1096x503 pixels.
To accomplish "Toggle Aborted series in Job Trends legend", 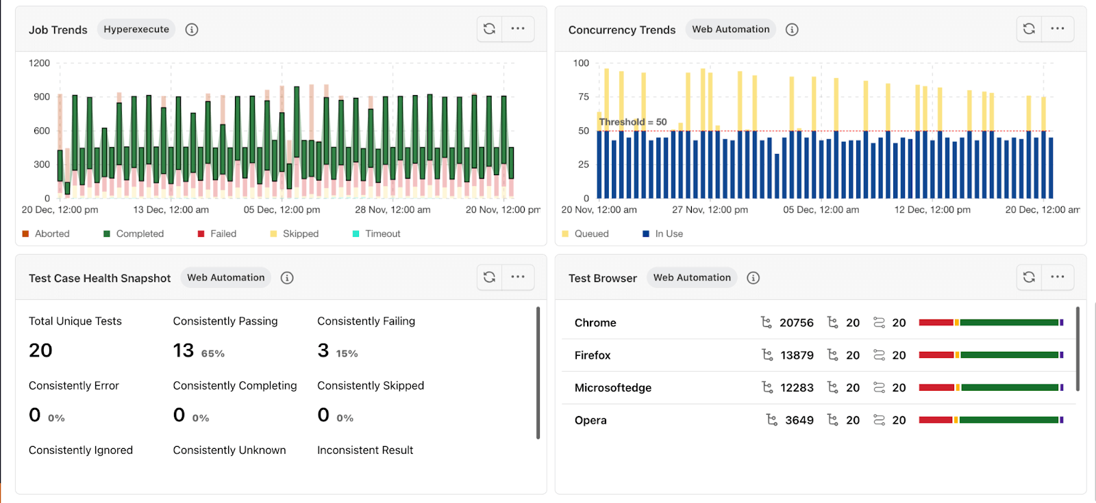I will tap(46, 234).
